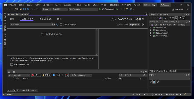Image resolution: width=194 pixels, height=99 pixels.
Task: Toggle the 0 Messages filter button
Action: tap(58, 75)
